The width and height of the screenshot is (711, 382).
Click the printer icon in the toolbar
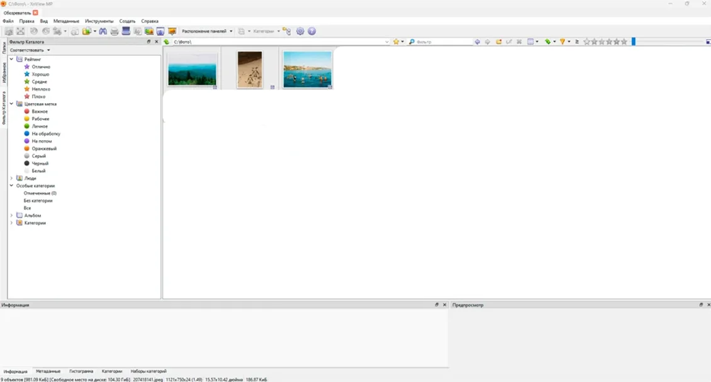(x=115, y=31)
